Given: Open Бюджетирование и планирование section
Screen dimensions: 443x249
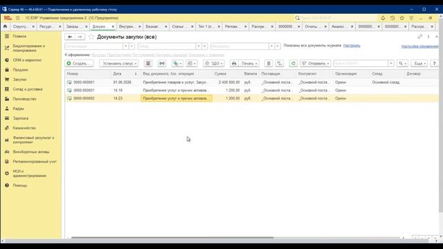Looking at the screenshot, I should pyautogui.click(x=29, y=48).
